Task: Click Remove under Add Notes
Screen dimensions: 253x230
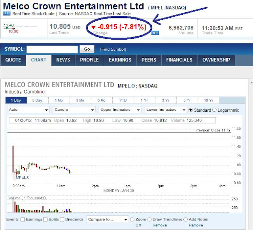Action: pyautogui.click(x=196, y=225)
